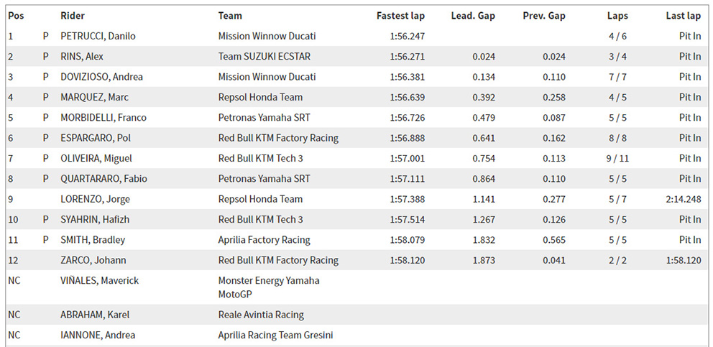Select the Team column header

(230, 16)
